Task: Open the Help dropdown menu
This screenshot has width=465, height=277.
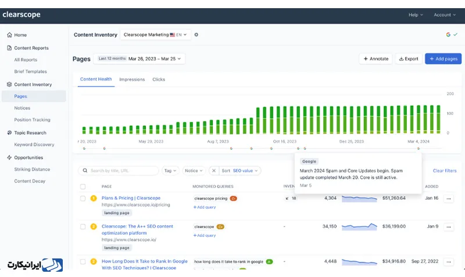Action: 416,15
